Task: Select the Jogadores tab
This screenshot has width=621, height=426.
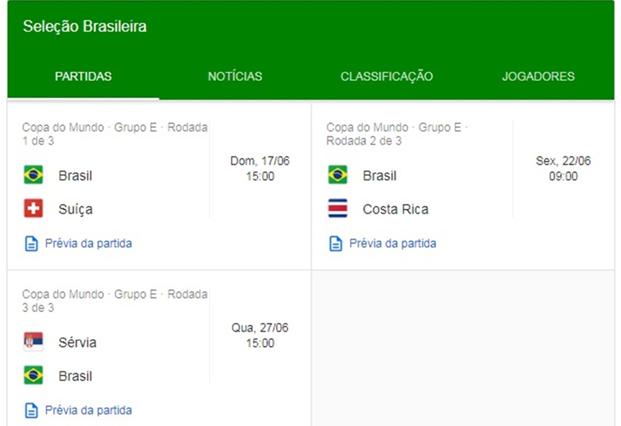Action: (x=538, y=77)
